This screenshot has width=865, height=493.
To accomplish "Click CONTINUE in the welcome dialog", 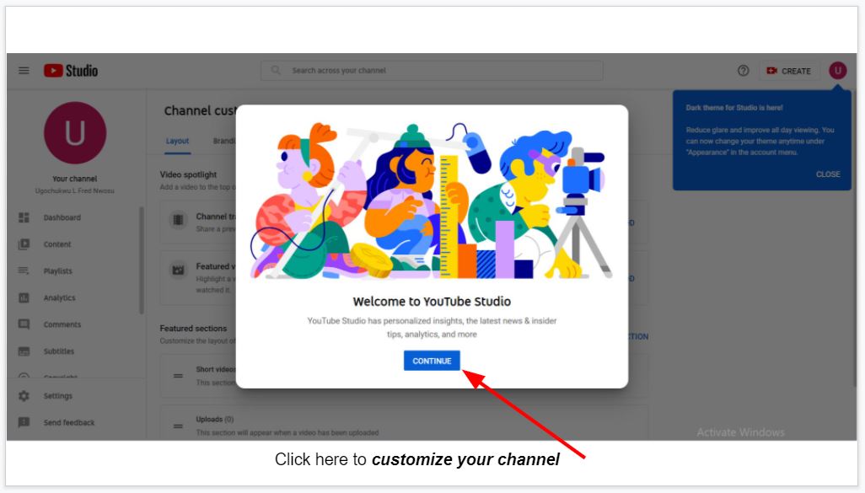I will tap(432, 361).
